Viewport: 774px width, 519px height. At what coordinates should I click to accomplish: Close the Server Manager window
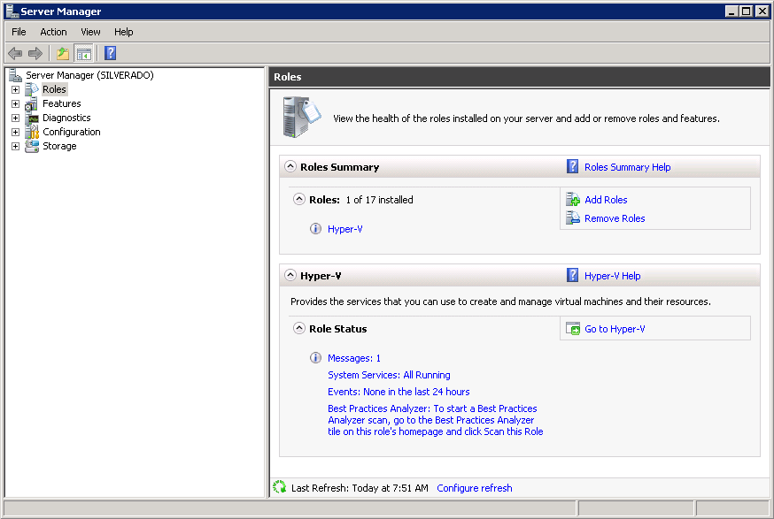tap(762, 11)
